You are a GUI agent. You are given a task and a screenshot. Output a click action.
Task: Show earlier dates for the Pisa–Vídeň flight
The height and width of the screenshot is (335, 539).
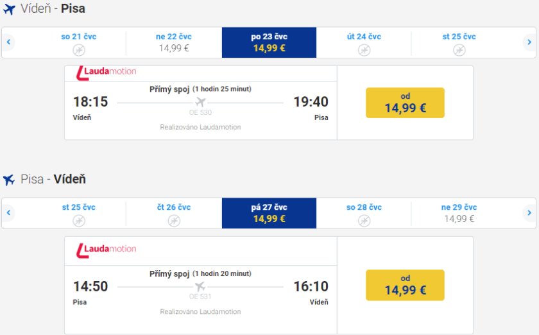[9, 213]
